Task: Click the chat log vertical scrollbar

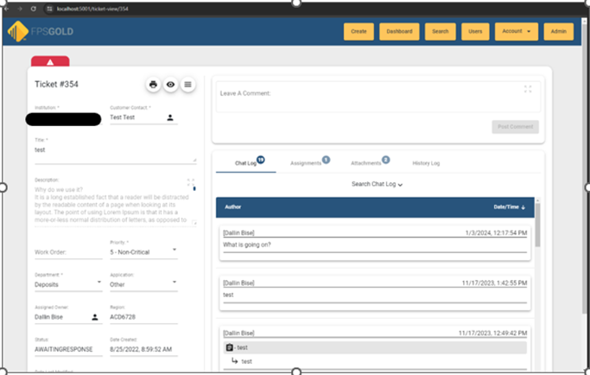Action: click(x=536, y=225)
